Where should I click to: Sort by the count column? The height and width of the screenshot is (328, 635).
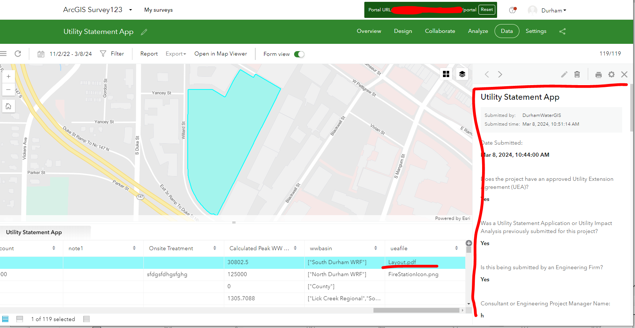pos(54,248)
